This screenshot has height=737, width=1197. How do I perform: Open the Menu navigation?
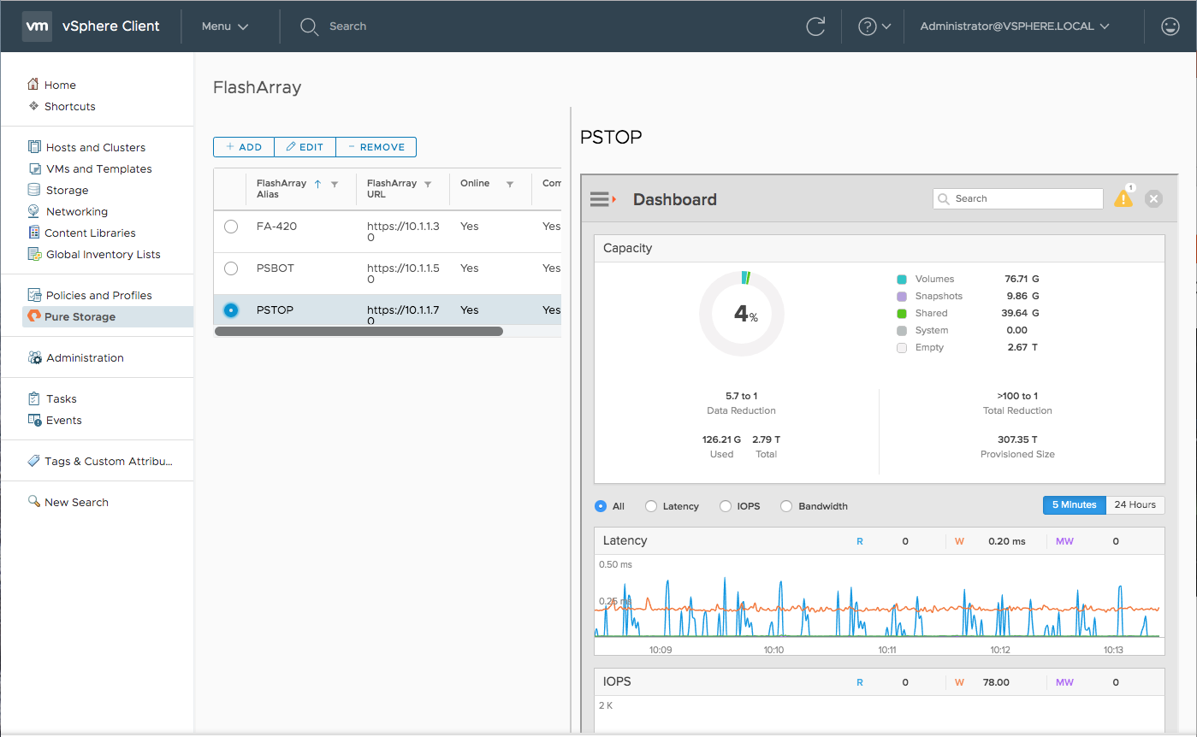tap(223, 26)
